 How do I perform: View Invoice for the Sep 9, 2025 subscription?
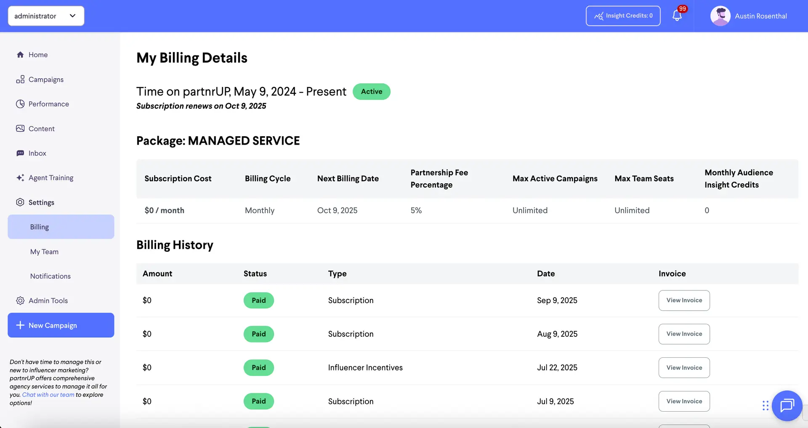point(684,300)
